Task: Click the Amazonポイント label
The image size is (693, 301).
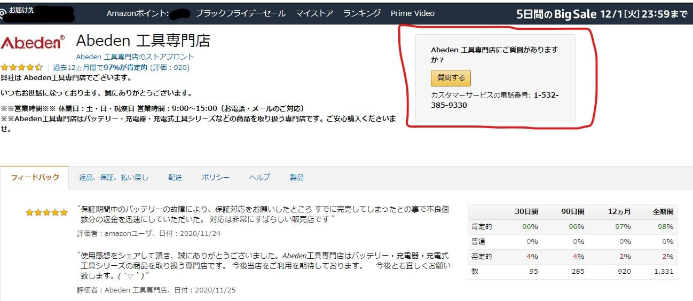Action: (x=138, y=13)
